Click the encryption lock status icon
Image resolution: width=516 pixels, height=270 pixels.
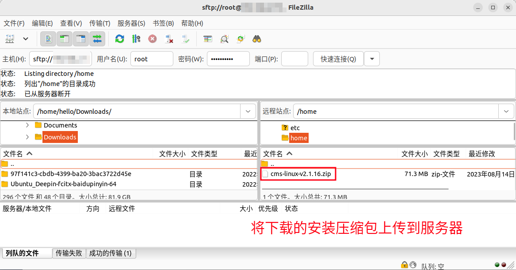tap(405, 265)
